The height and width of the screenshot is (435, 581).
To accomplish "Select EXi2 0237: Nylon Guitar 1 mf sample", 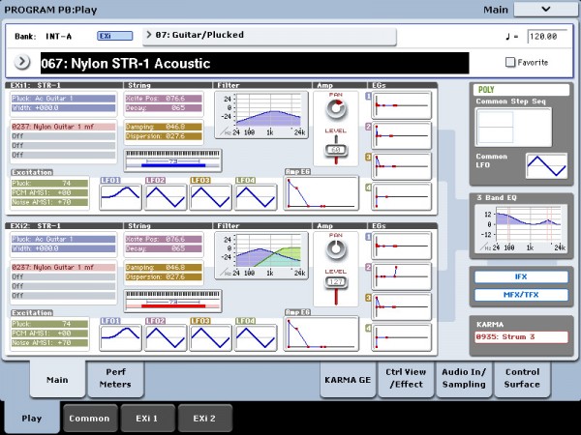I will (x=63, y=267).
